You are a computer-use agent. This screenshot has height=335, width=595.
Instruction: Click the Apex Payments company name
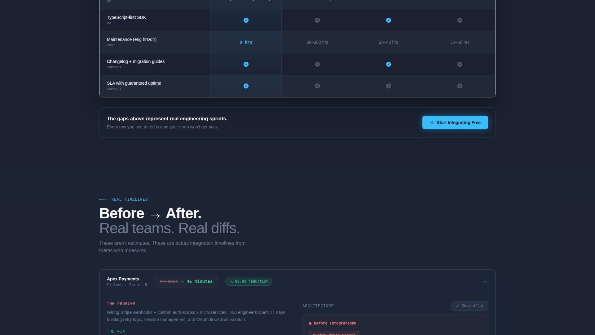[123, 279]
